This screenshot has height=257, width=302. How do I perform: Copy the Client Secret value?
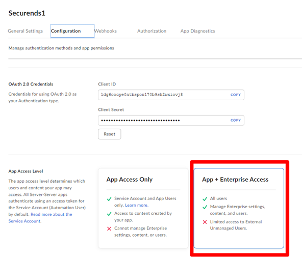point(236,120)
